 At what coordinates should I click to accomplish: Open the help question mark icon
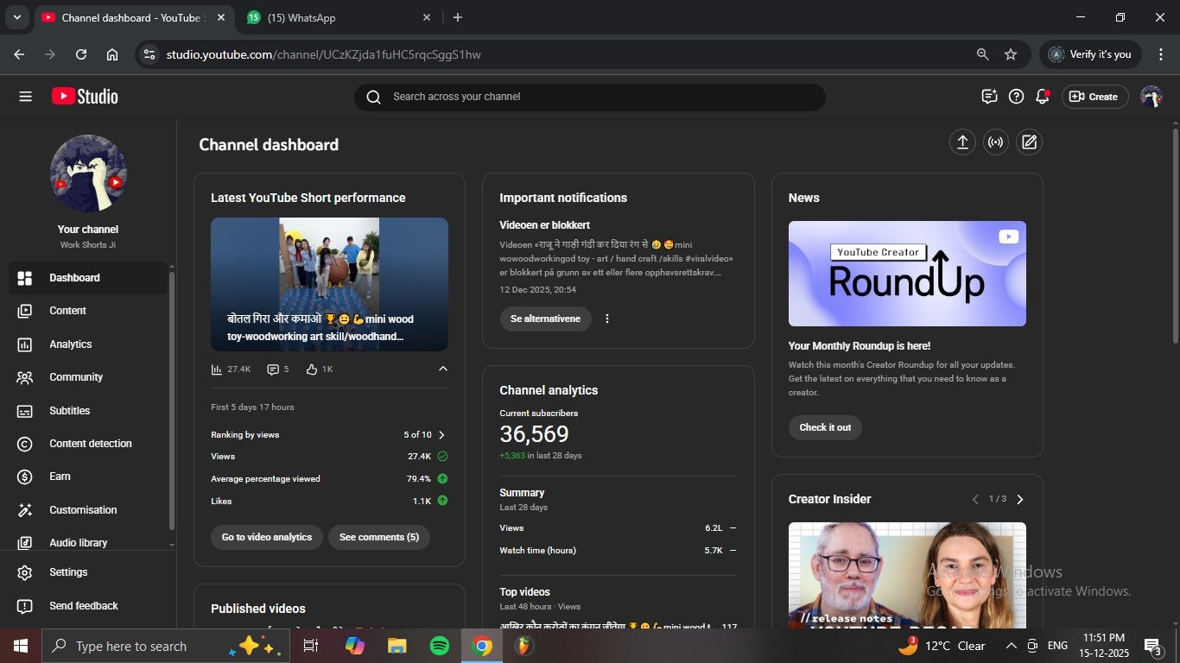click(1017, 97)
